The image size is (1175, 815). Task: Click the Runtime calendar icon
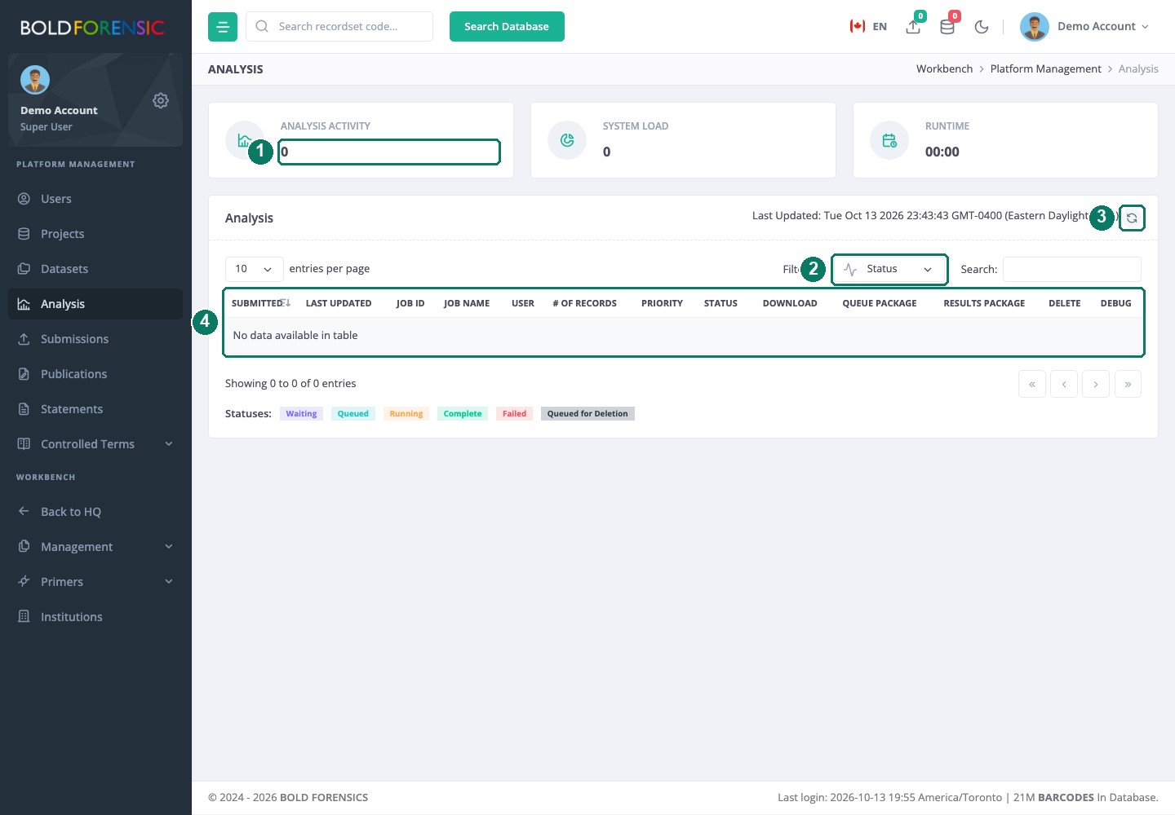889,140
